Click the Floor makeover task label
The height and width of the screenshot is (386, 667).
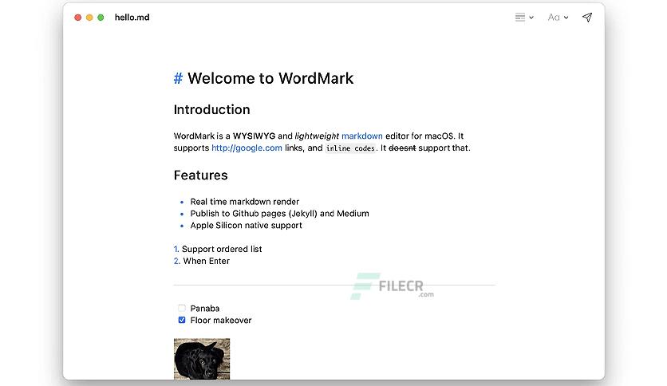[221, 320]
